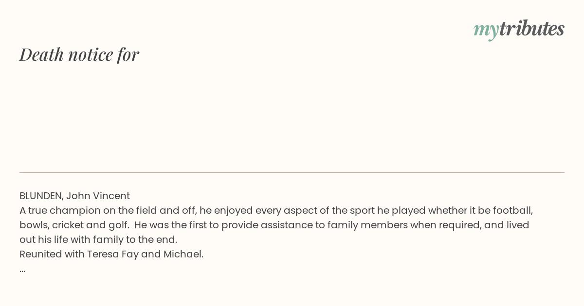Click the words 'John Vincent'
This screenshot has height=306, width=584.
pos(98,196)
